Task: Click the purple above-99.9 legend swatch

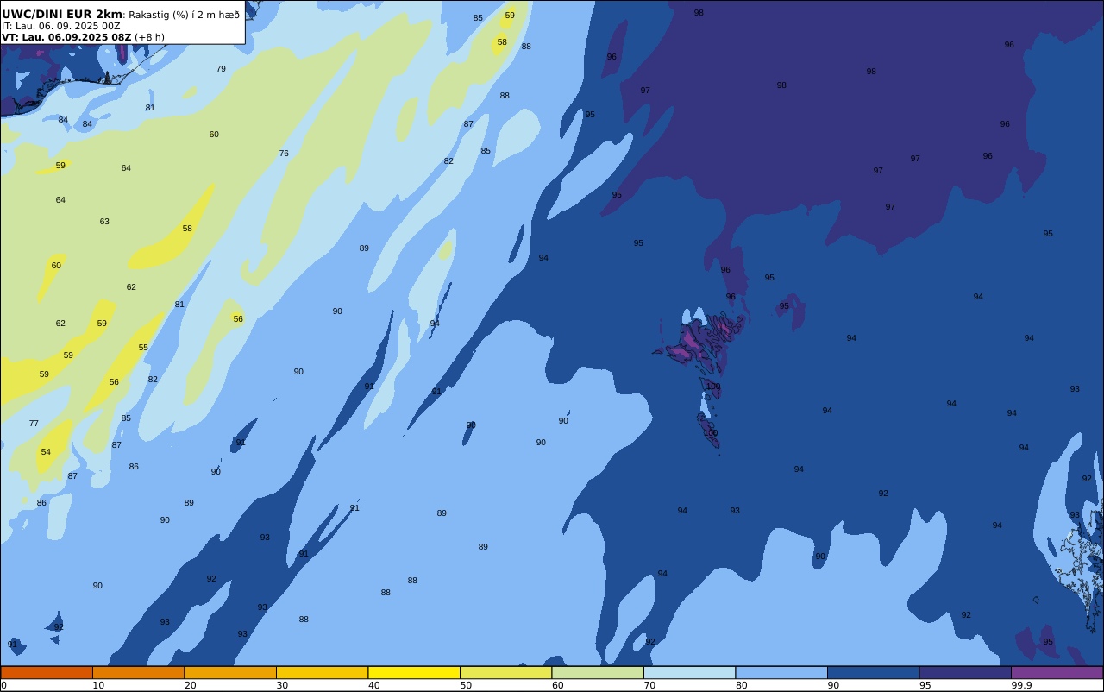Action: click(1057, 672)
